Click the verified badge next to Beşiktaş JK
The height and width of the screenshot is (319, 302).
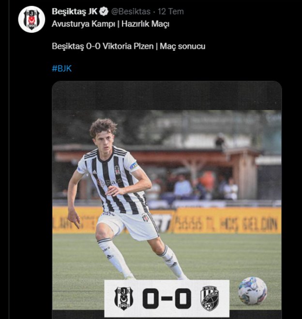pos(104,12)
